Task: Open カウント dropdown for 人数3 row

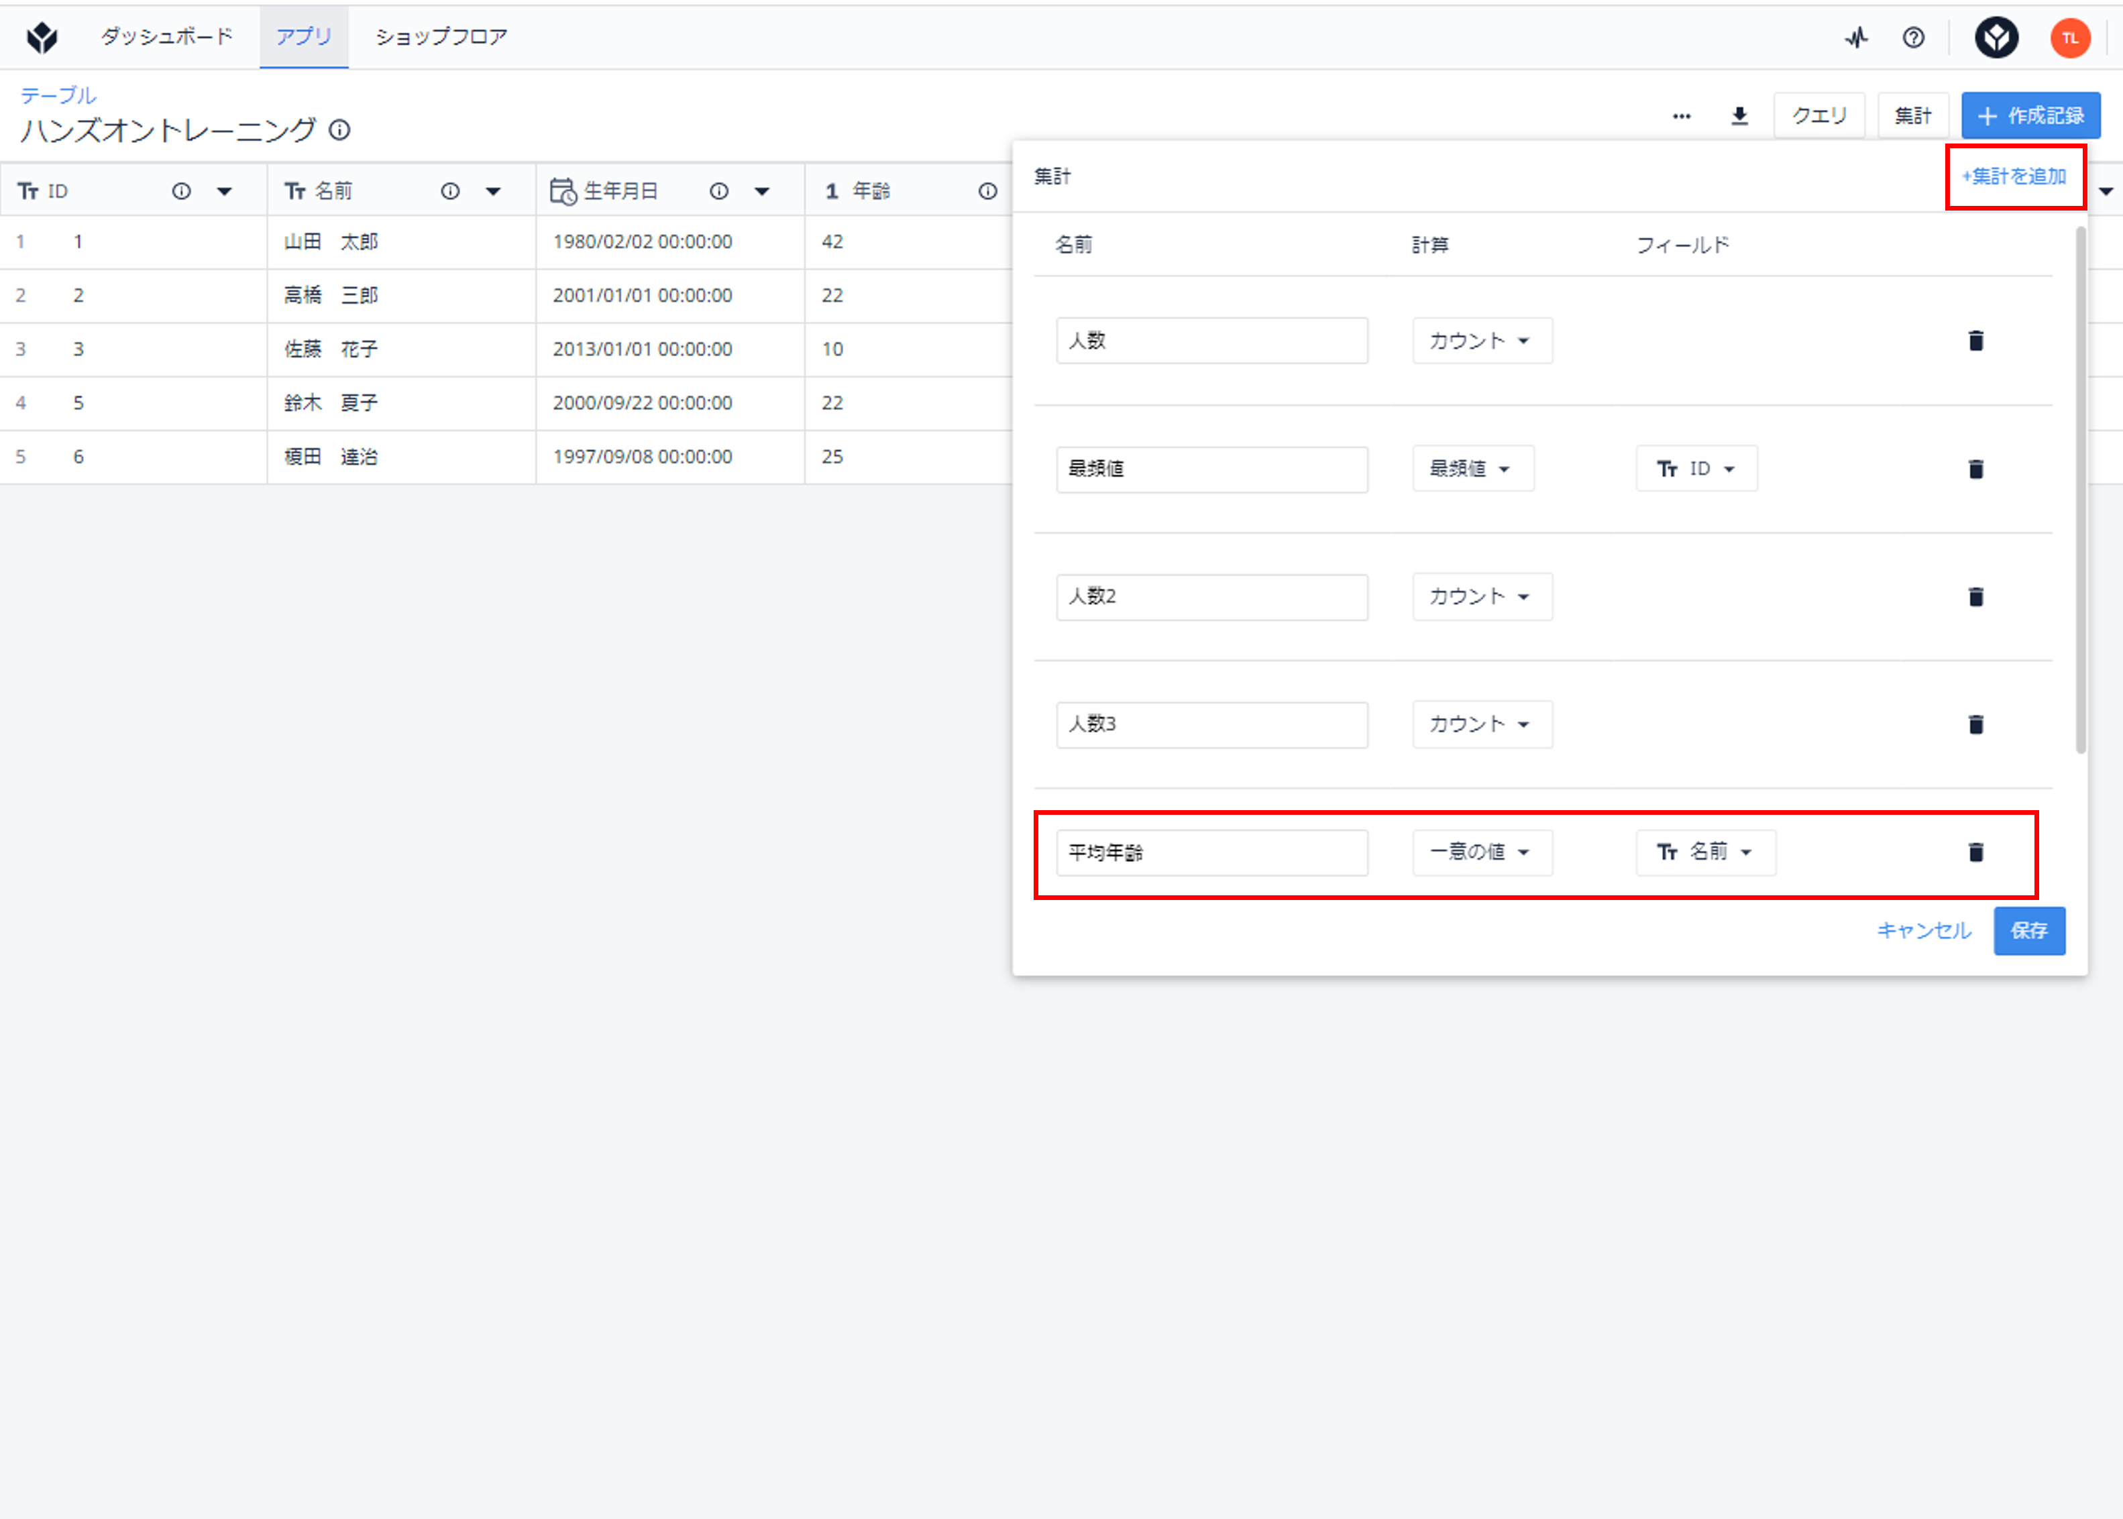Action: [x=1482, y=724]
